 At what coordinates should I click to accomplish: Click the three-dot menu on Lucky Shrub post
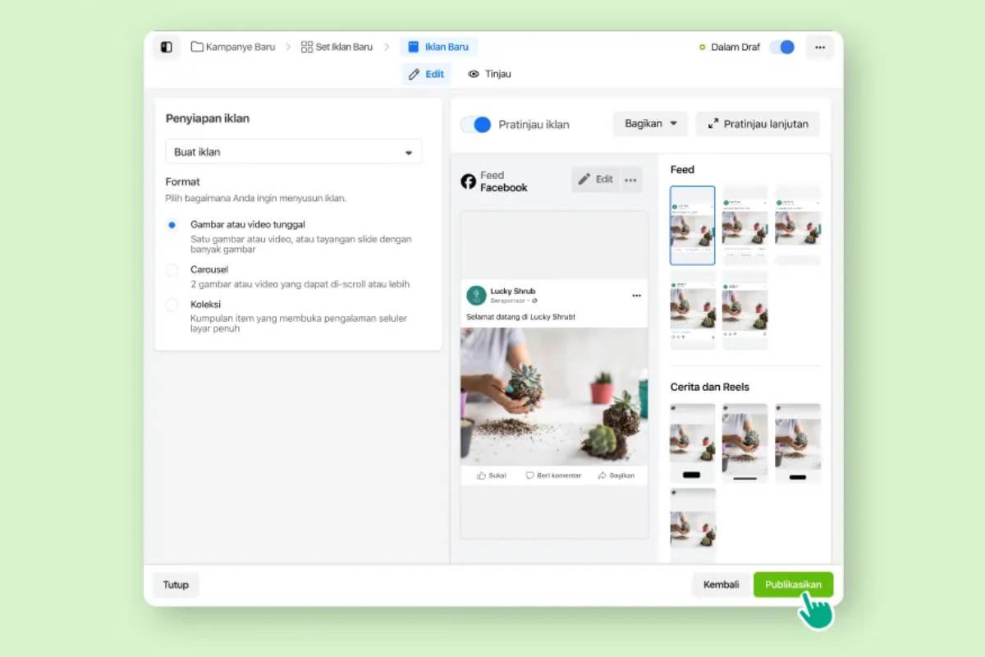(636, 296)
